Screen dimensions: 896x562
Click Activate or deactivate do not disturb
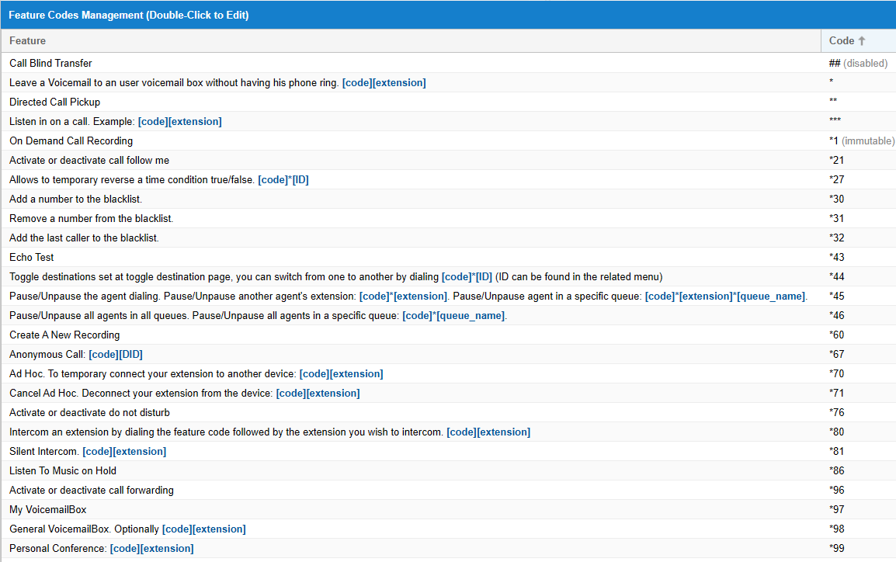point(89,412)
